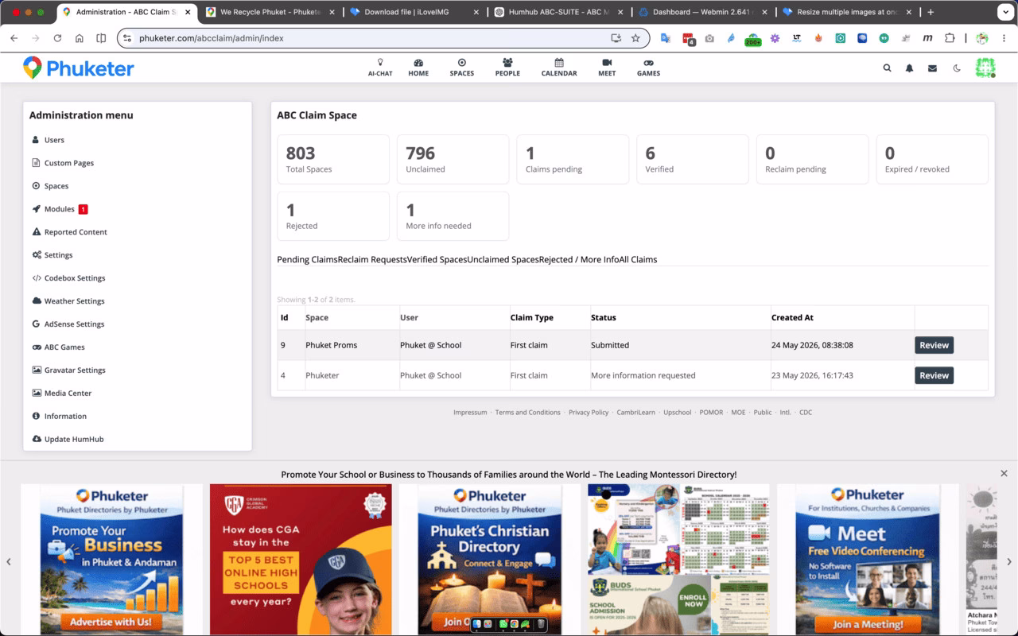The image size is (1018, 636).
Task: Open the Phuket's Christian Directory ad
Action: point(490,560)
